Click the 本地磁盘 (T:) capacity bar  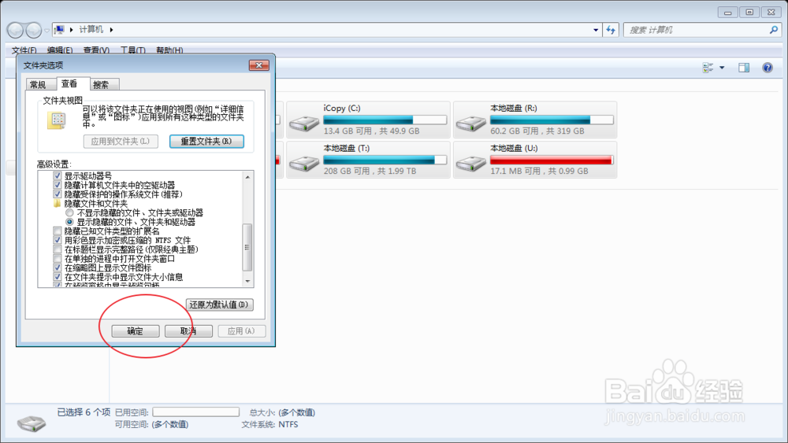(x=385, y=160)
